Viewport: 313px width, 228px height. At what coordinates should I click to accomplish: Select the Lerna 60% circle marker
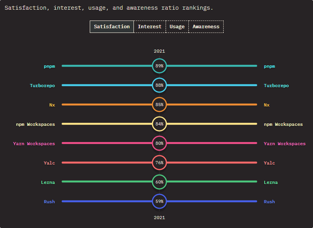pos(159,182)
